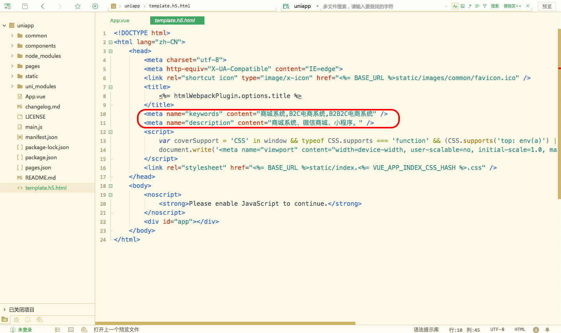Click template.h5.html in the breadcrumb
561x333 pixels.
point(170,6)
